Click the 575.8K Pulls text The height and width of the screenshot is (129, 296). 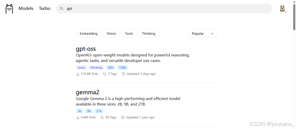click(90, 74)
